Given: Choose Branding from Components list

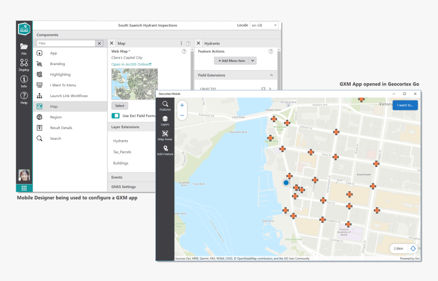Looking at the screenshot, I should tap(57, 64).
